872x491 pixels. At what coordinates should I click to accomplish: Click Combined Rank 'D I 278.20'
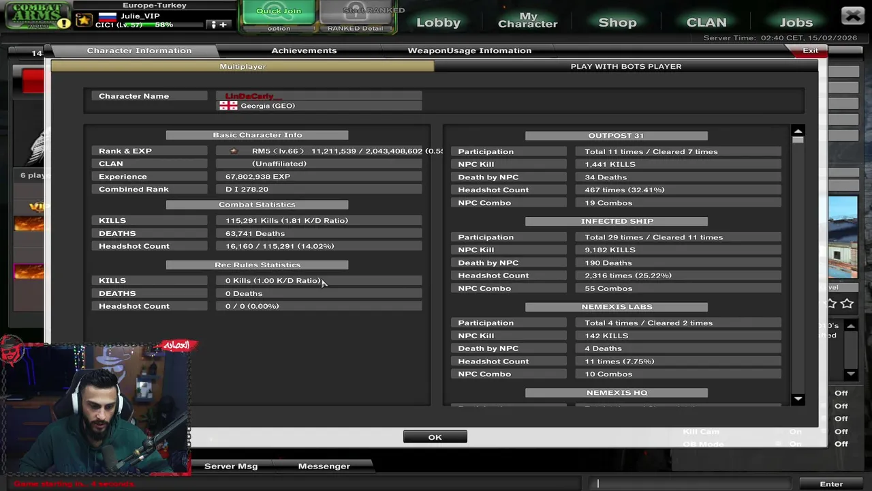pos(247,189)
